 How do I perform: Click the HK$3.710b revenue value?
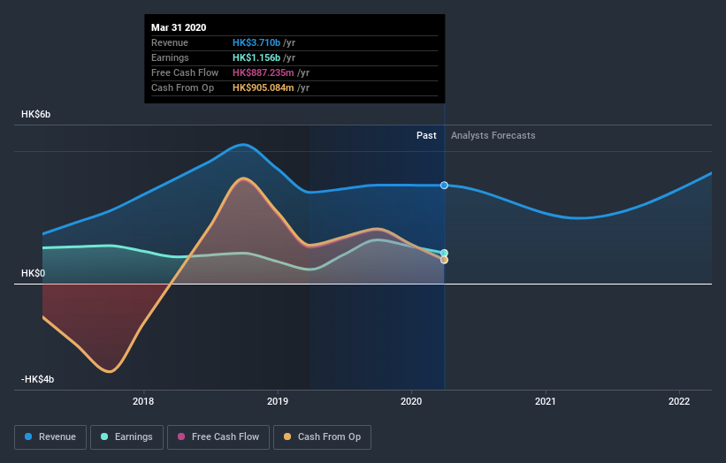pos(256,42)
